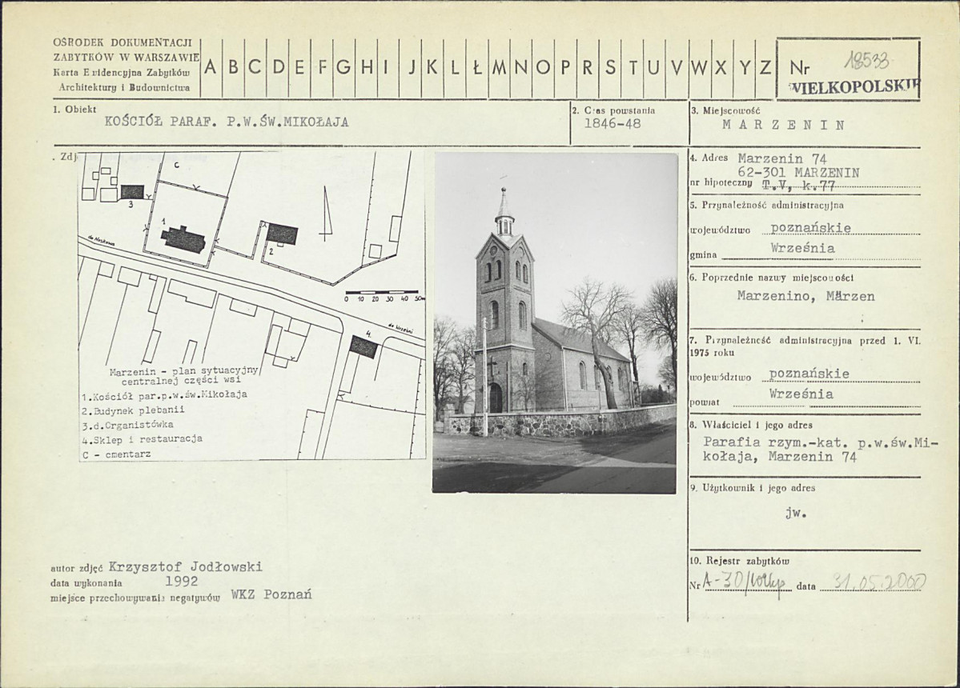The width and height of the screenshot is (960, 688).
Task: Click the previous names Marzenino, Märzen
Action: [805, 297]
